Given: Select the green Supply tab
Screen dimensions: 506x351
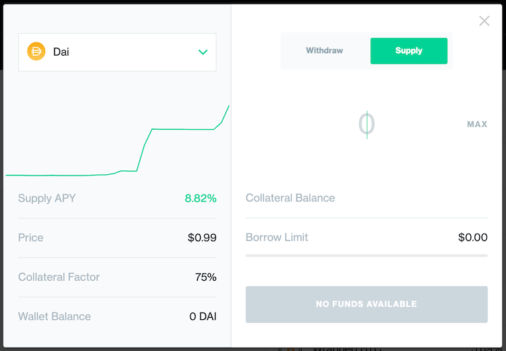Looking at the screenshot, I should coord(409,50).
